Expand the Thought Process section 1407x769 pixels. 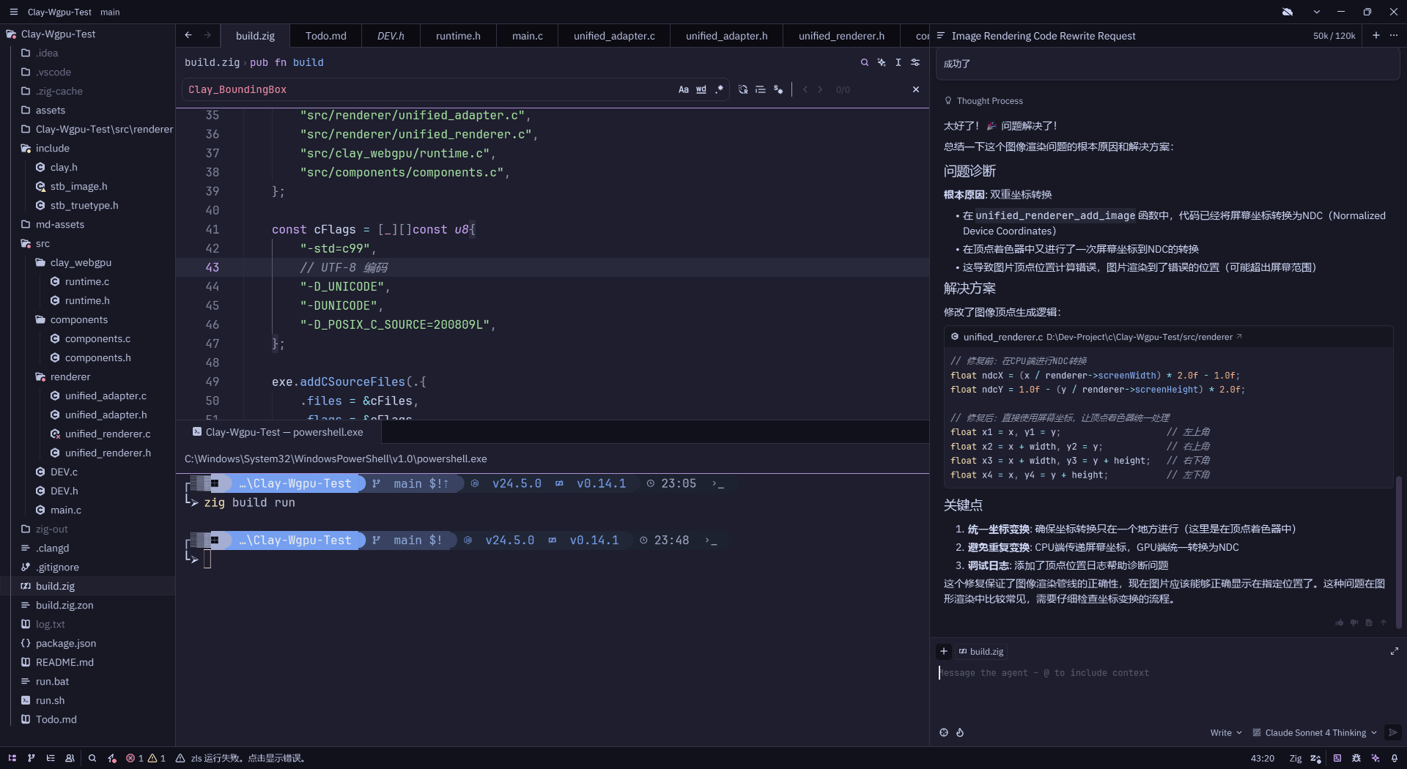pyautogui.click(x=989, y=101)
